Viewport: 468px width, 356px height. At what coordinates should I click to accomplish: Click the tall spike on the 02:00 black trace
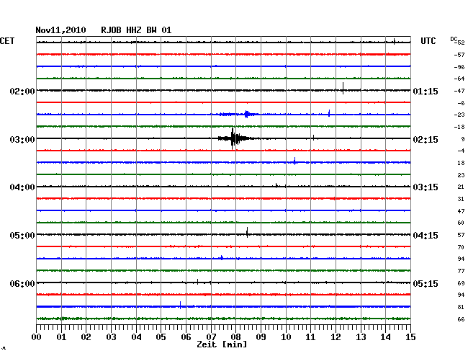tap(343, 88)
